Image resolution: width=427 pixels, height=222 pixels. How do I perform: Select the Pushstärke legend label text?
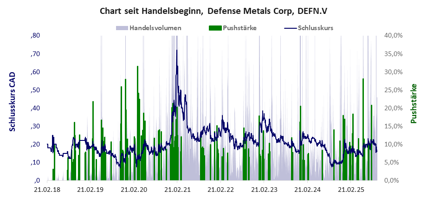[239, 28]
